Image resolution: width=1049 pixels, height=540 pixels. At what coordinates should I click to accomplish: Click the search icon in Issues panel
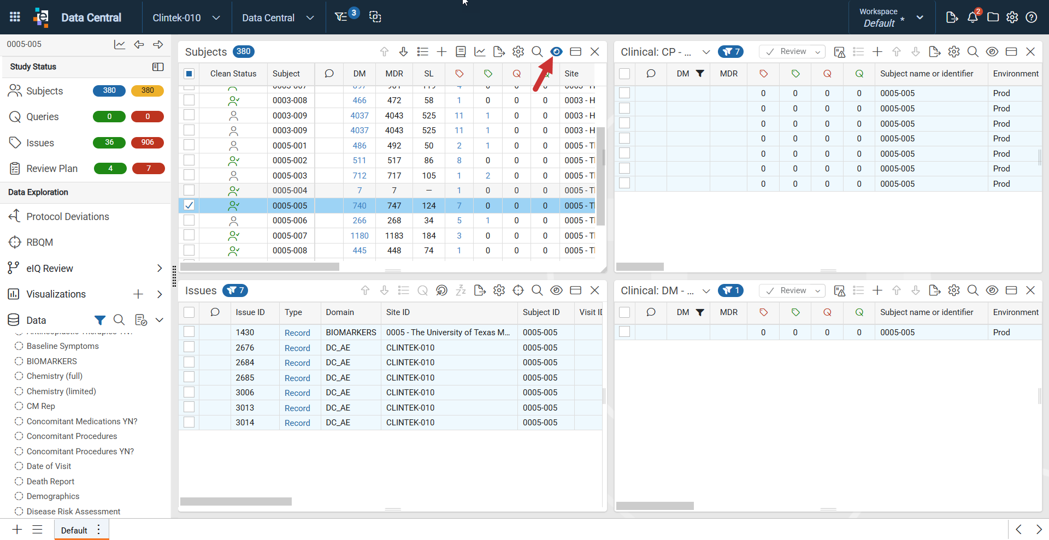click(x=537, y=290)
